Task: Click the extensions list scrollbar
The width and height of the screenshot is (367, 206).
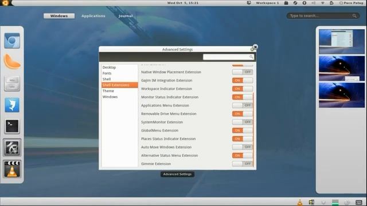Action: 253,130
